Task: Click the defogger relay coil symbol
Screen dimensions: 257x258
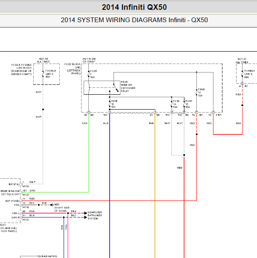Action: tap(89, 87)
